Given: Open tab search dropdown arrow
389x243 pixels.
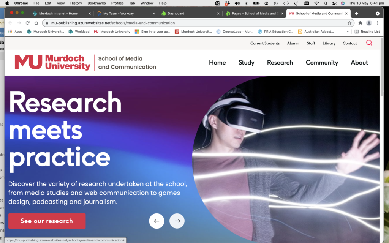Looking at the screenshot, I should pos(377,13).
